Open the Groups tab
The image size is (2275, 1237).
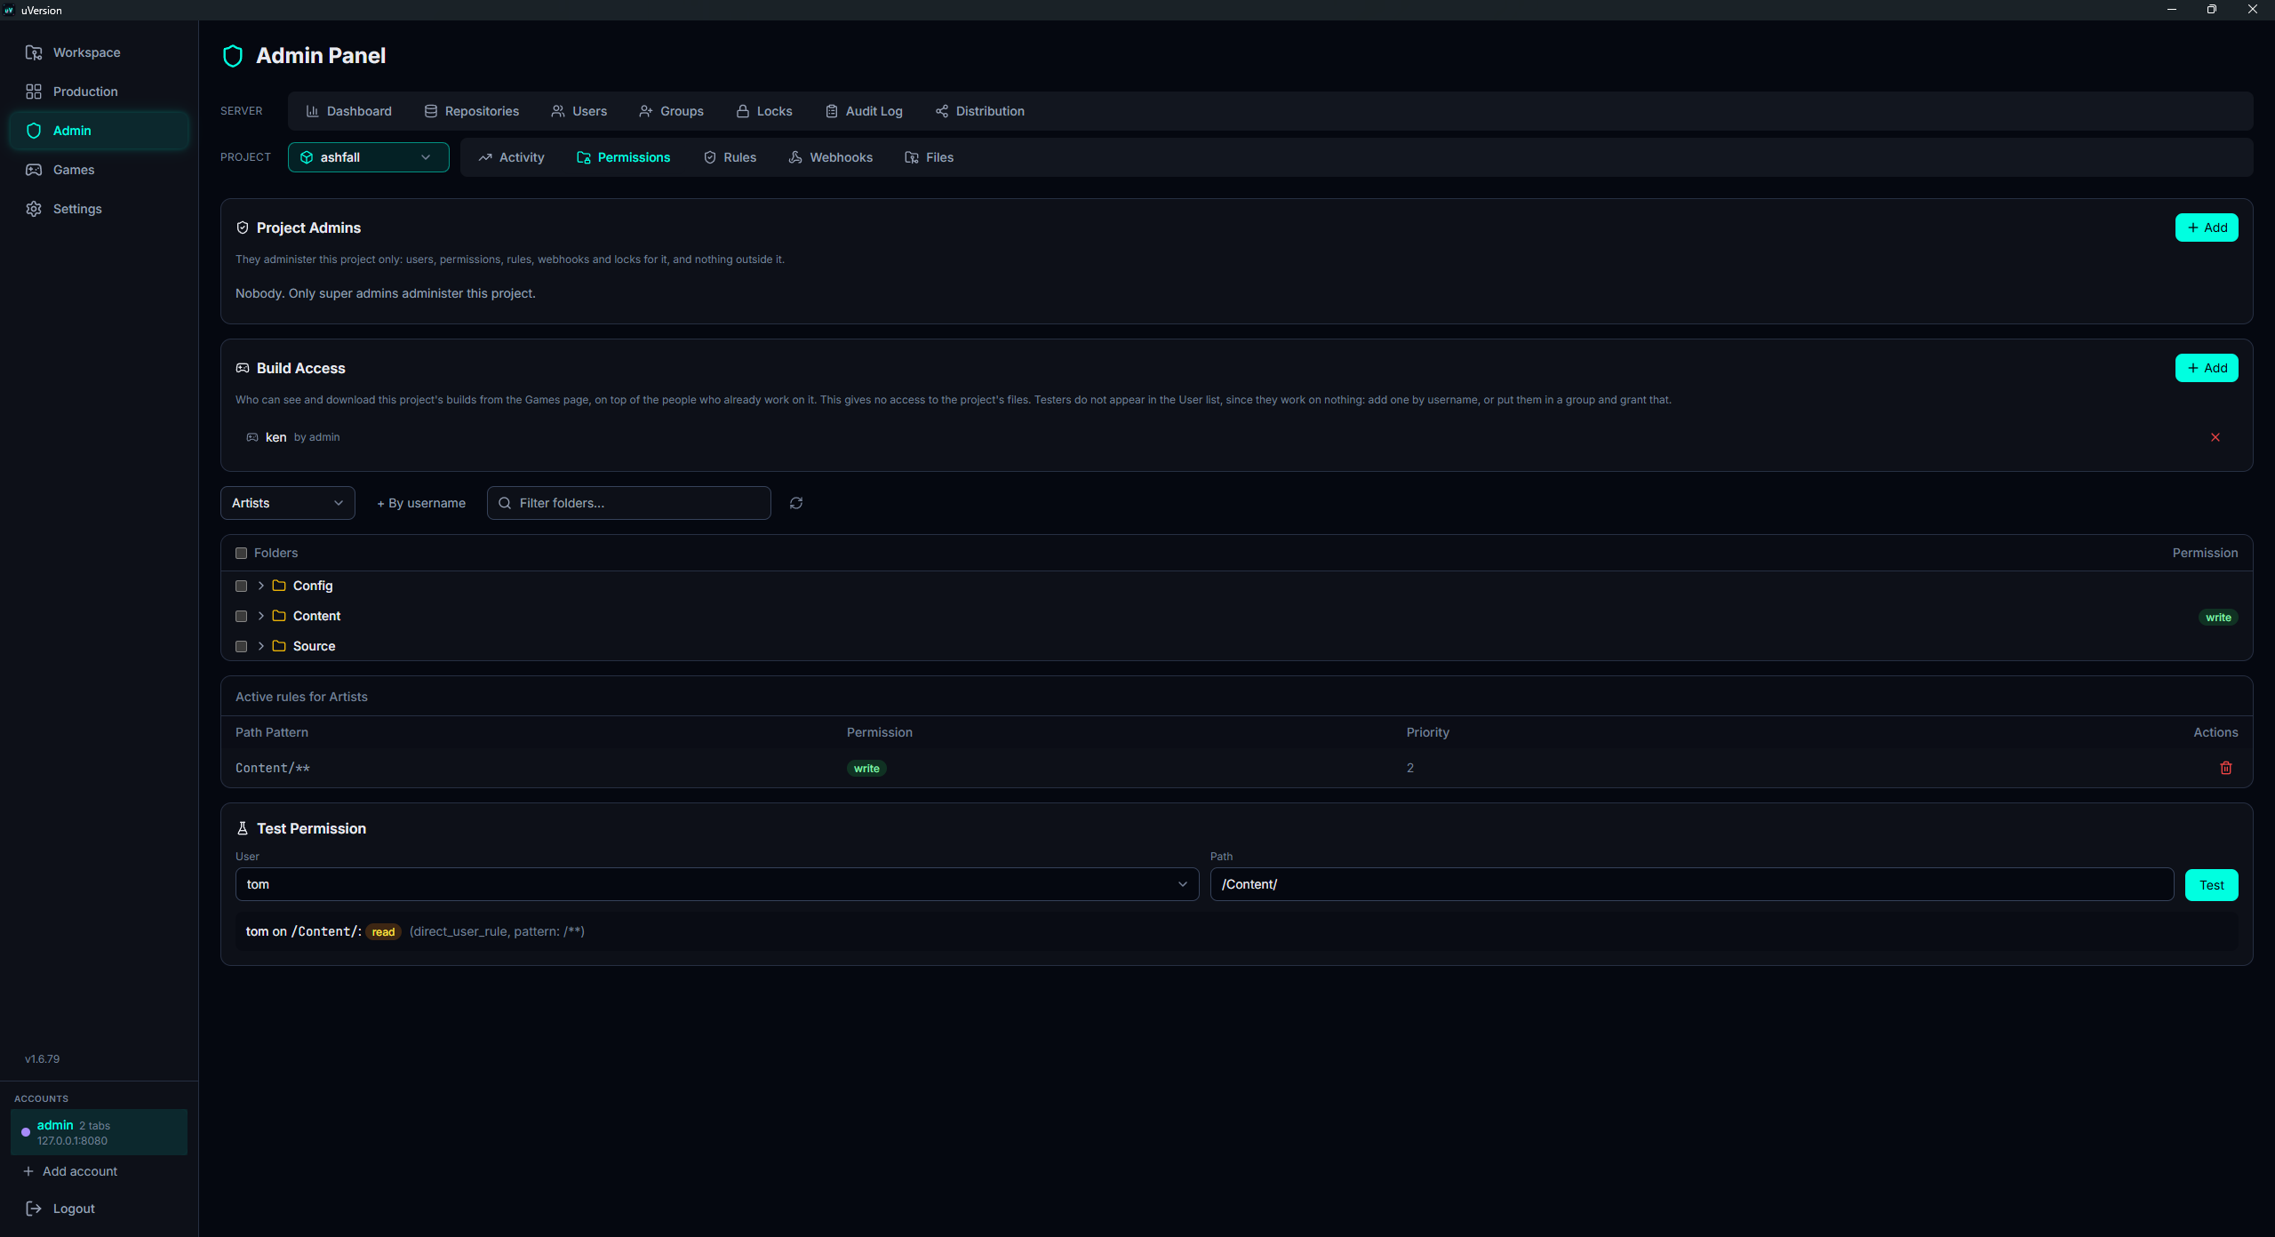point(672,111)
